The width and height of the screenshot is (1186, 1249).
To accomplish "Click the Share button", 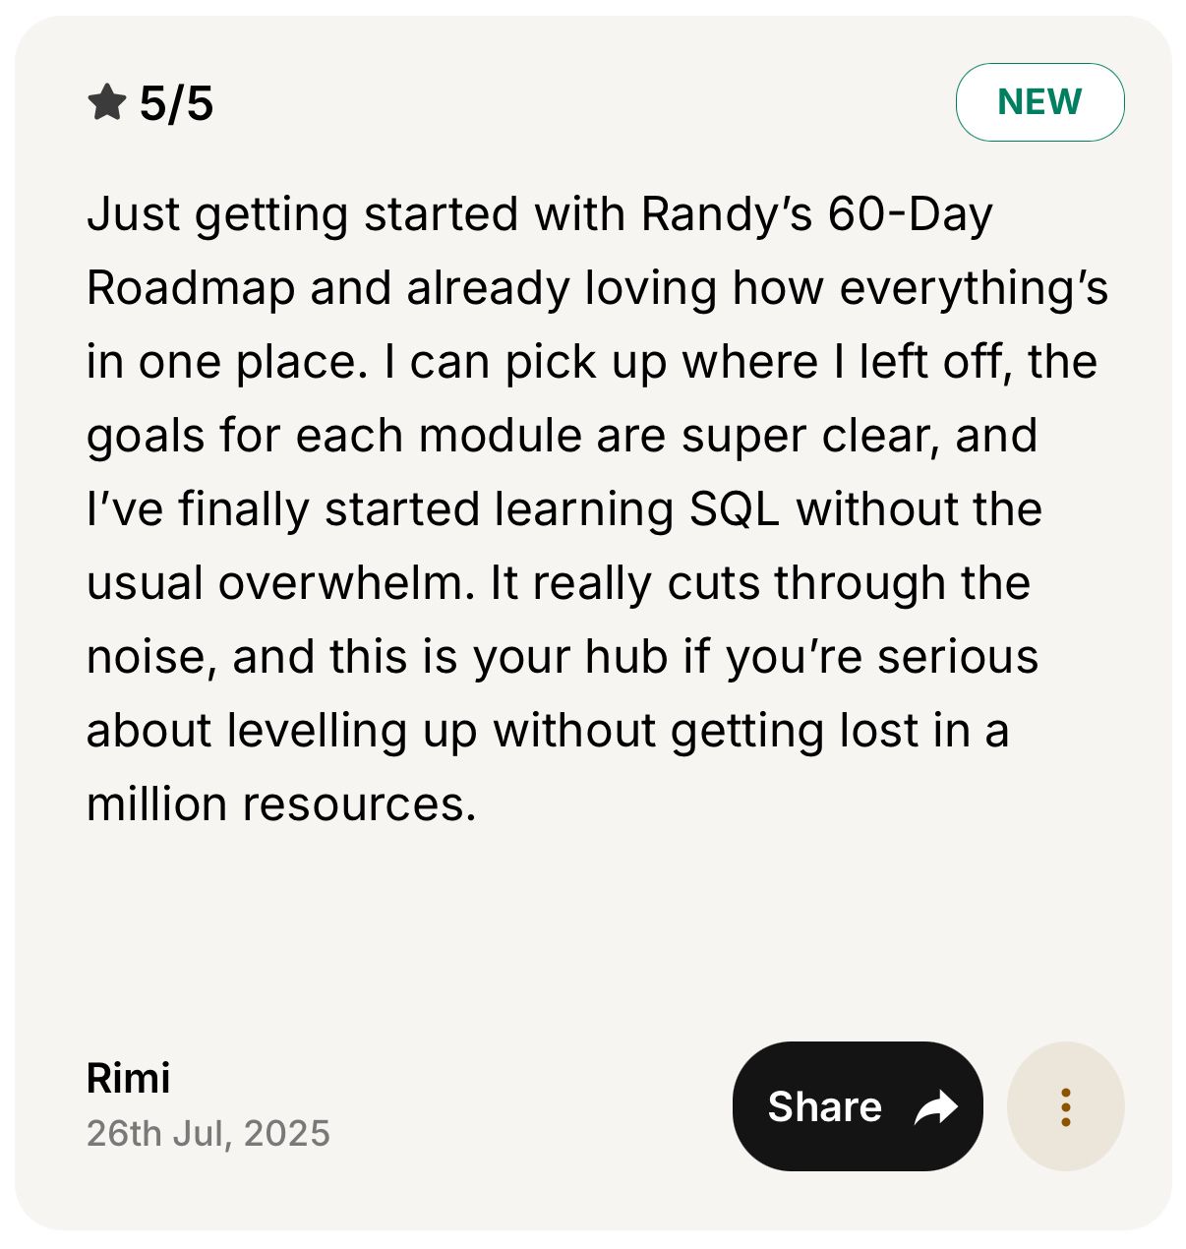I will (x=858, y=1106).
